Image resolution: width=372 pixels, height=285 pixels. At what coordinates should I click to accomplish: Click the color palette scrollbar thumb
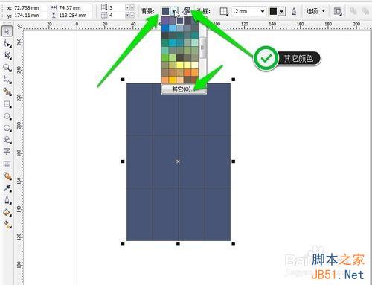coord(203,48)
